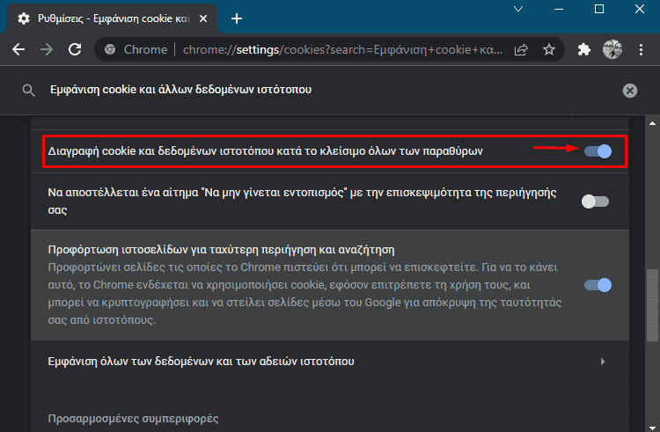
Task: Open a new tab with plus
Action: 237,18
